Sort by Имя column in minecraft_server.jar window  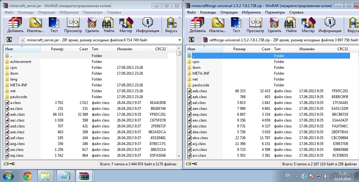pos(22,49)
